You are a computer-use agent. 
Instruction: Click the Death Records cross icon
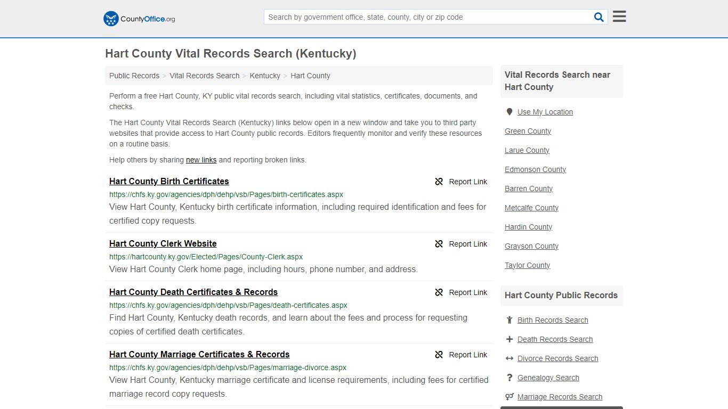[509, 339]
